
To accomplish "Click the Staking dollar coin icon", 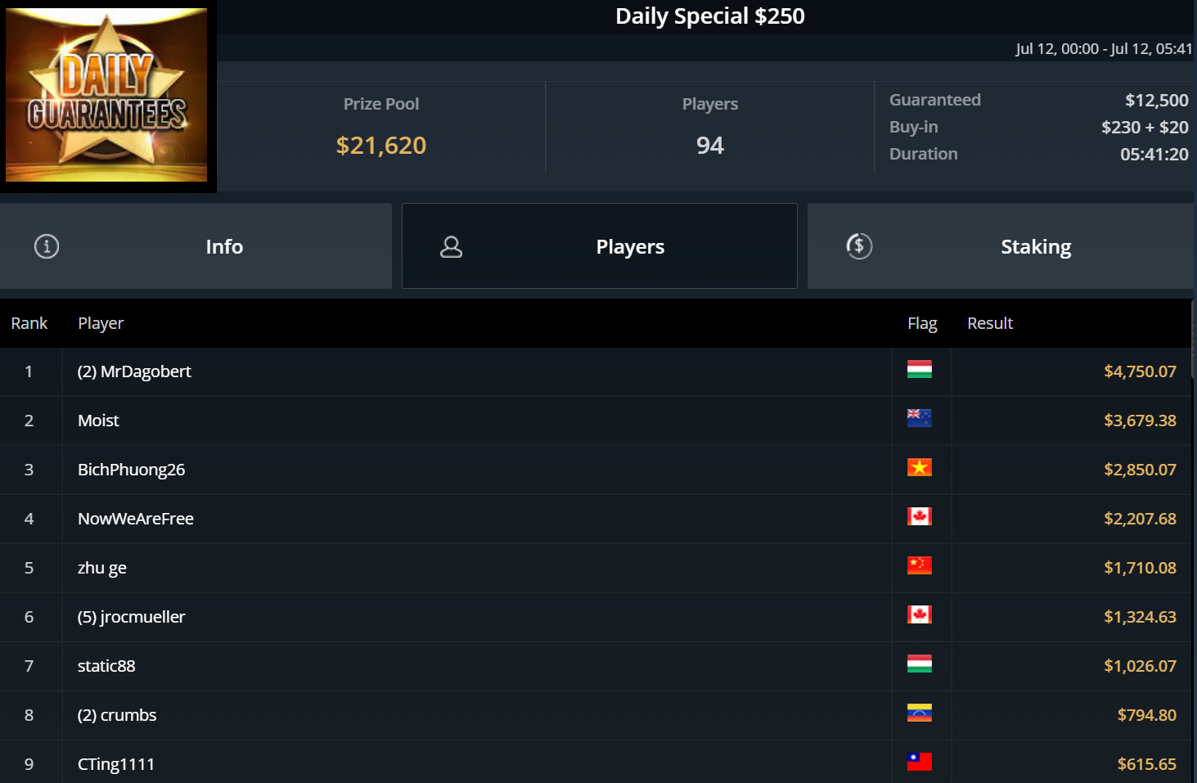I will click(859, 246).
